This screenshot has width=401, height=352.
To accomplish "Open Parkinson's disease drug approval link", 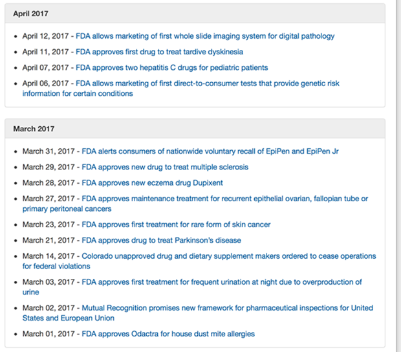I will (161, 240).
